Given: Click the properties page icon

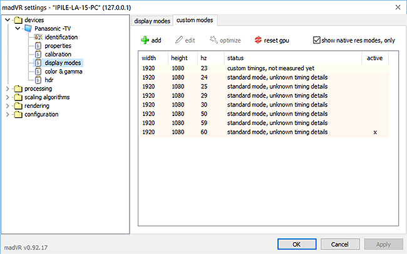Looking at the screenshot, I should point(38,46).
